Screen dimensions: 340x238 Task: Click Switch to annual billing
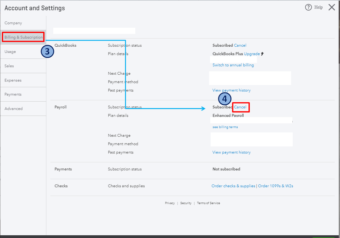click(233, 65)
